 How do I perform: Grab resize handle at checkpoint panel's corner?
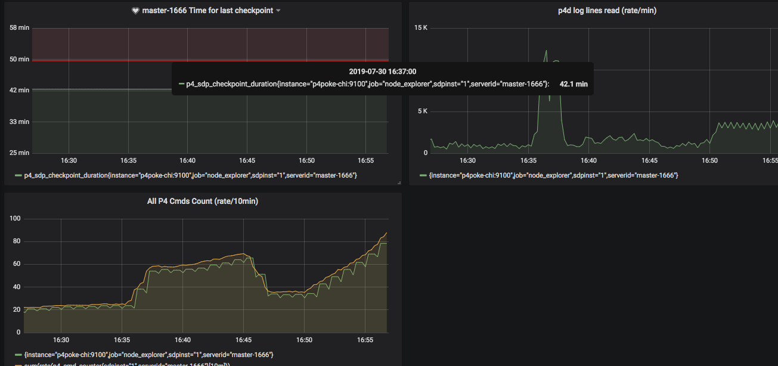(x=399, y=182)
